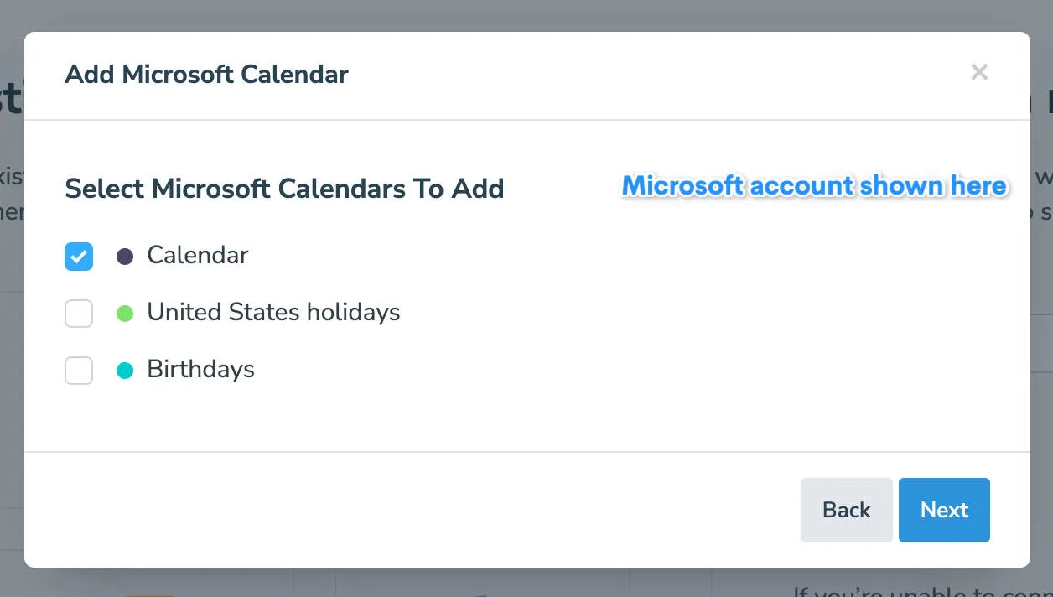Click the gray X close icon

pyautogui.click(x=979, y=72)
